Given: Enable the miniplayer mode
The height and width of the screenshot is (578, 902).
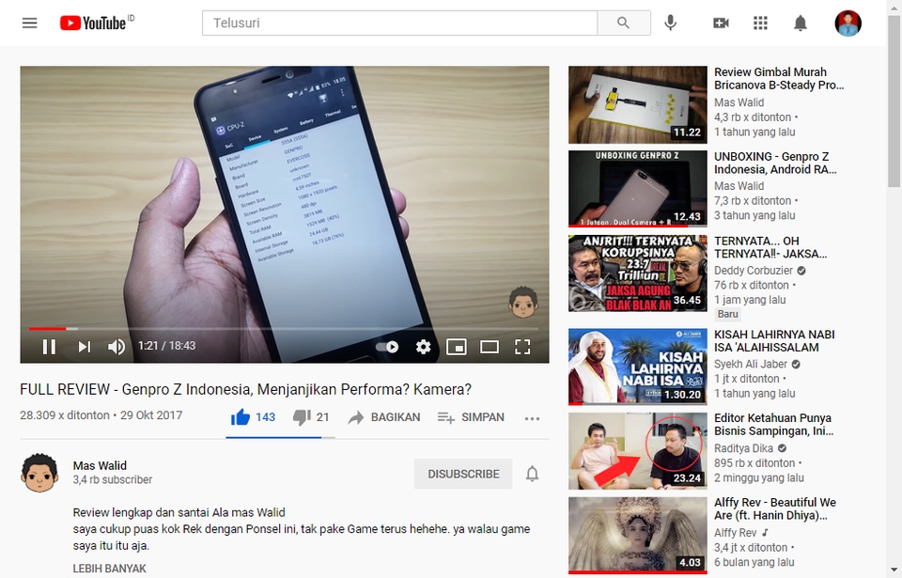Looking at the screenshot, I should click(x=457, y=347).
